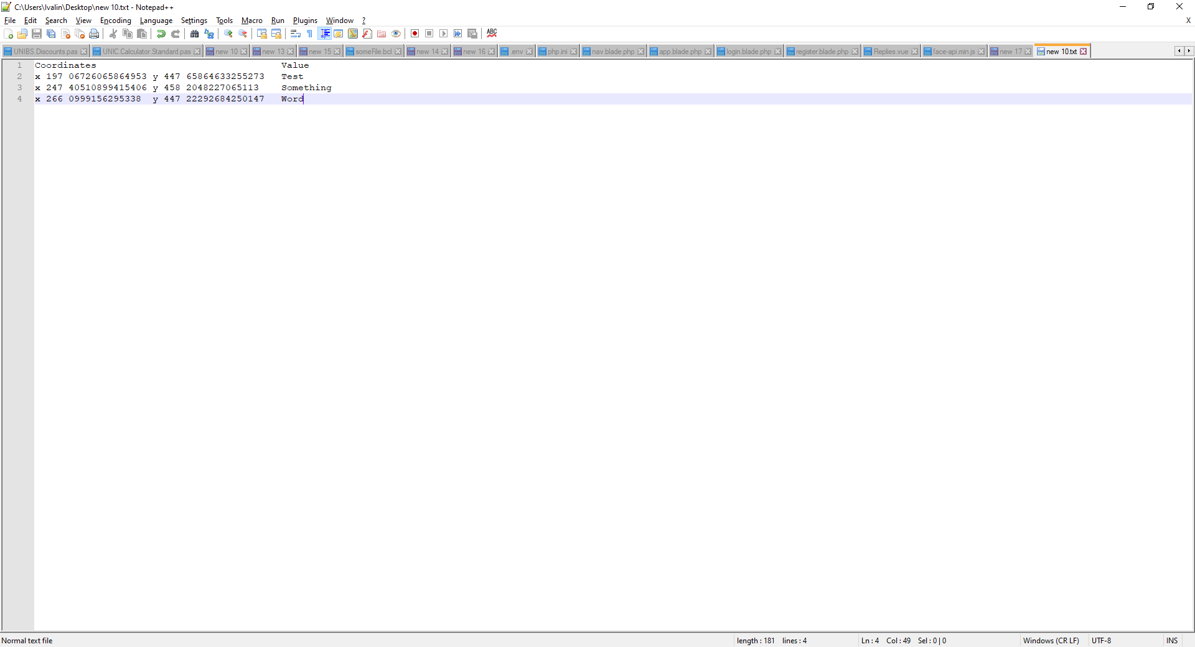The height and width of the screenshot is (647, 1195).
Task: Run the spell check ABC icon
Action: [492, 34]
